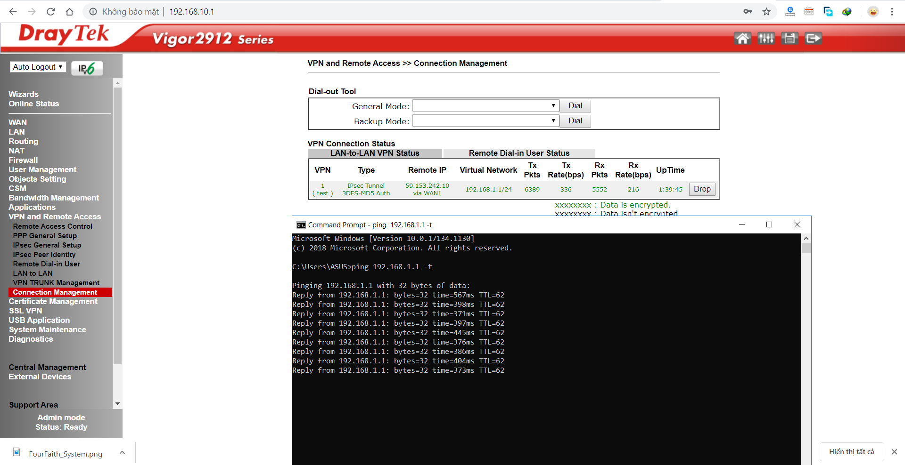Viewport: 905px width, 465px height.
Task: Open Objects Setting menu
Action: 37,179
